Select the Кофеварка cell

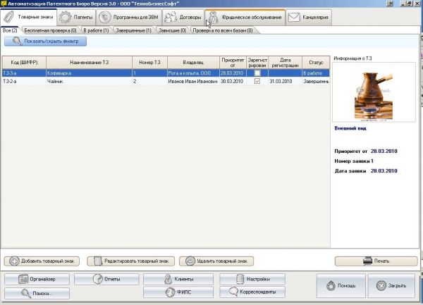(90, 73)
